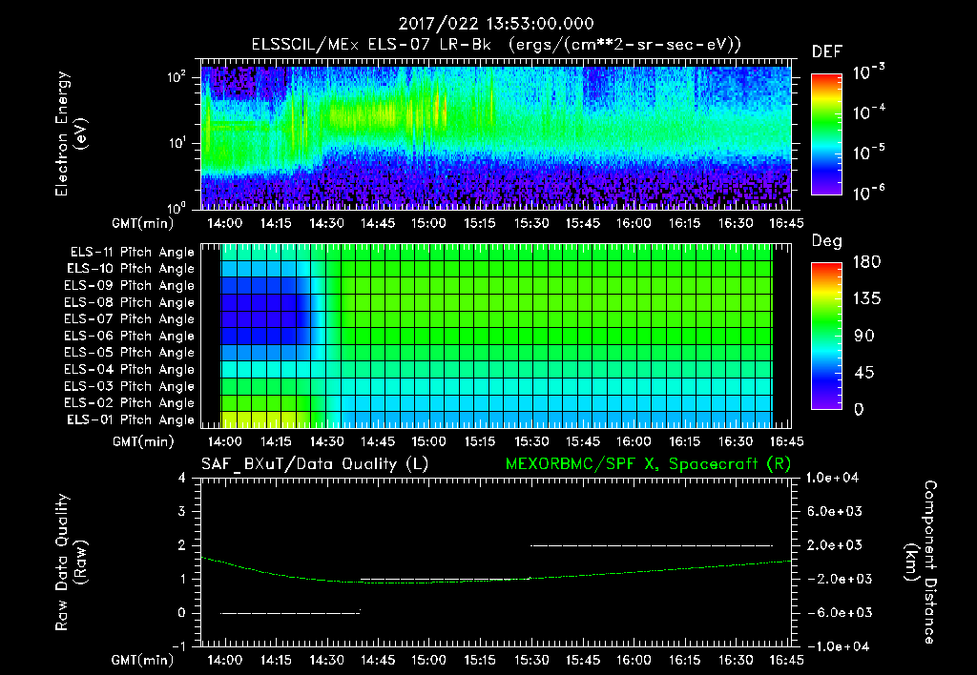Click 15:00 on the spectrogram time axis
The width and height of the screenshot is (977, 675).
(428, 223)
